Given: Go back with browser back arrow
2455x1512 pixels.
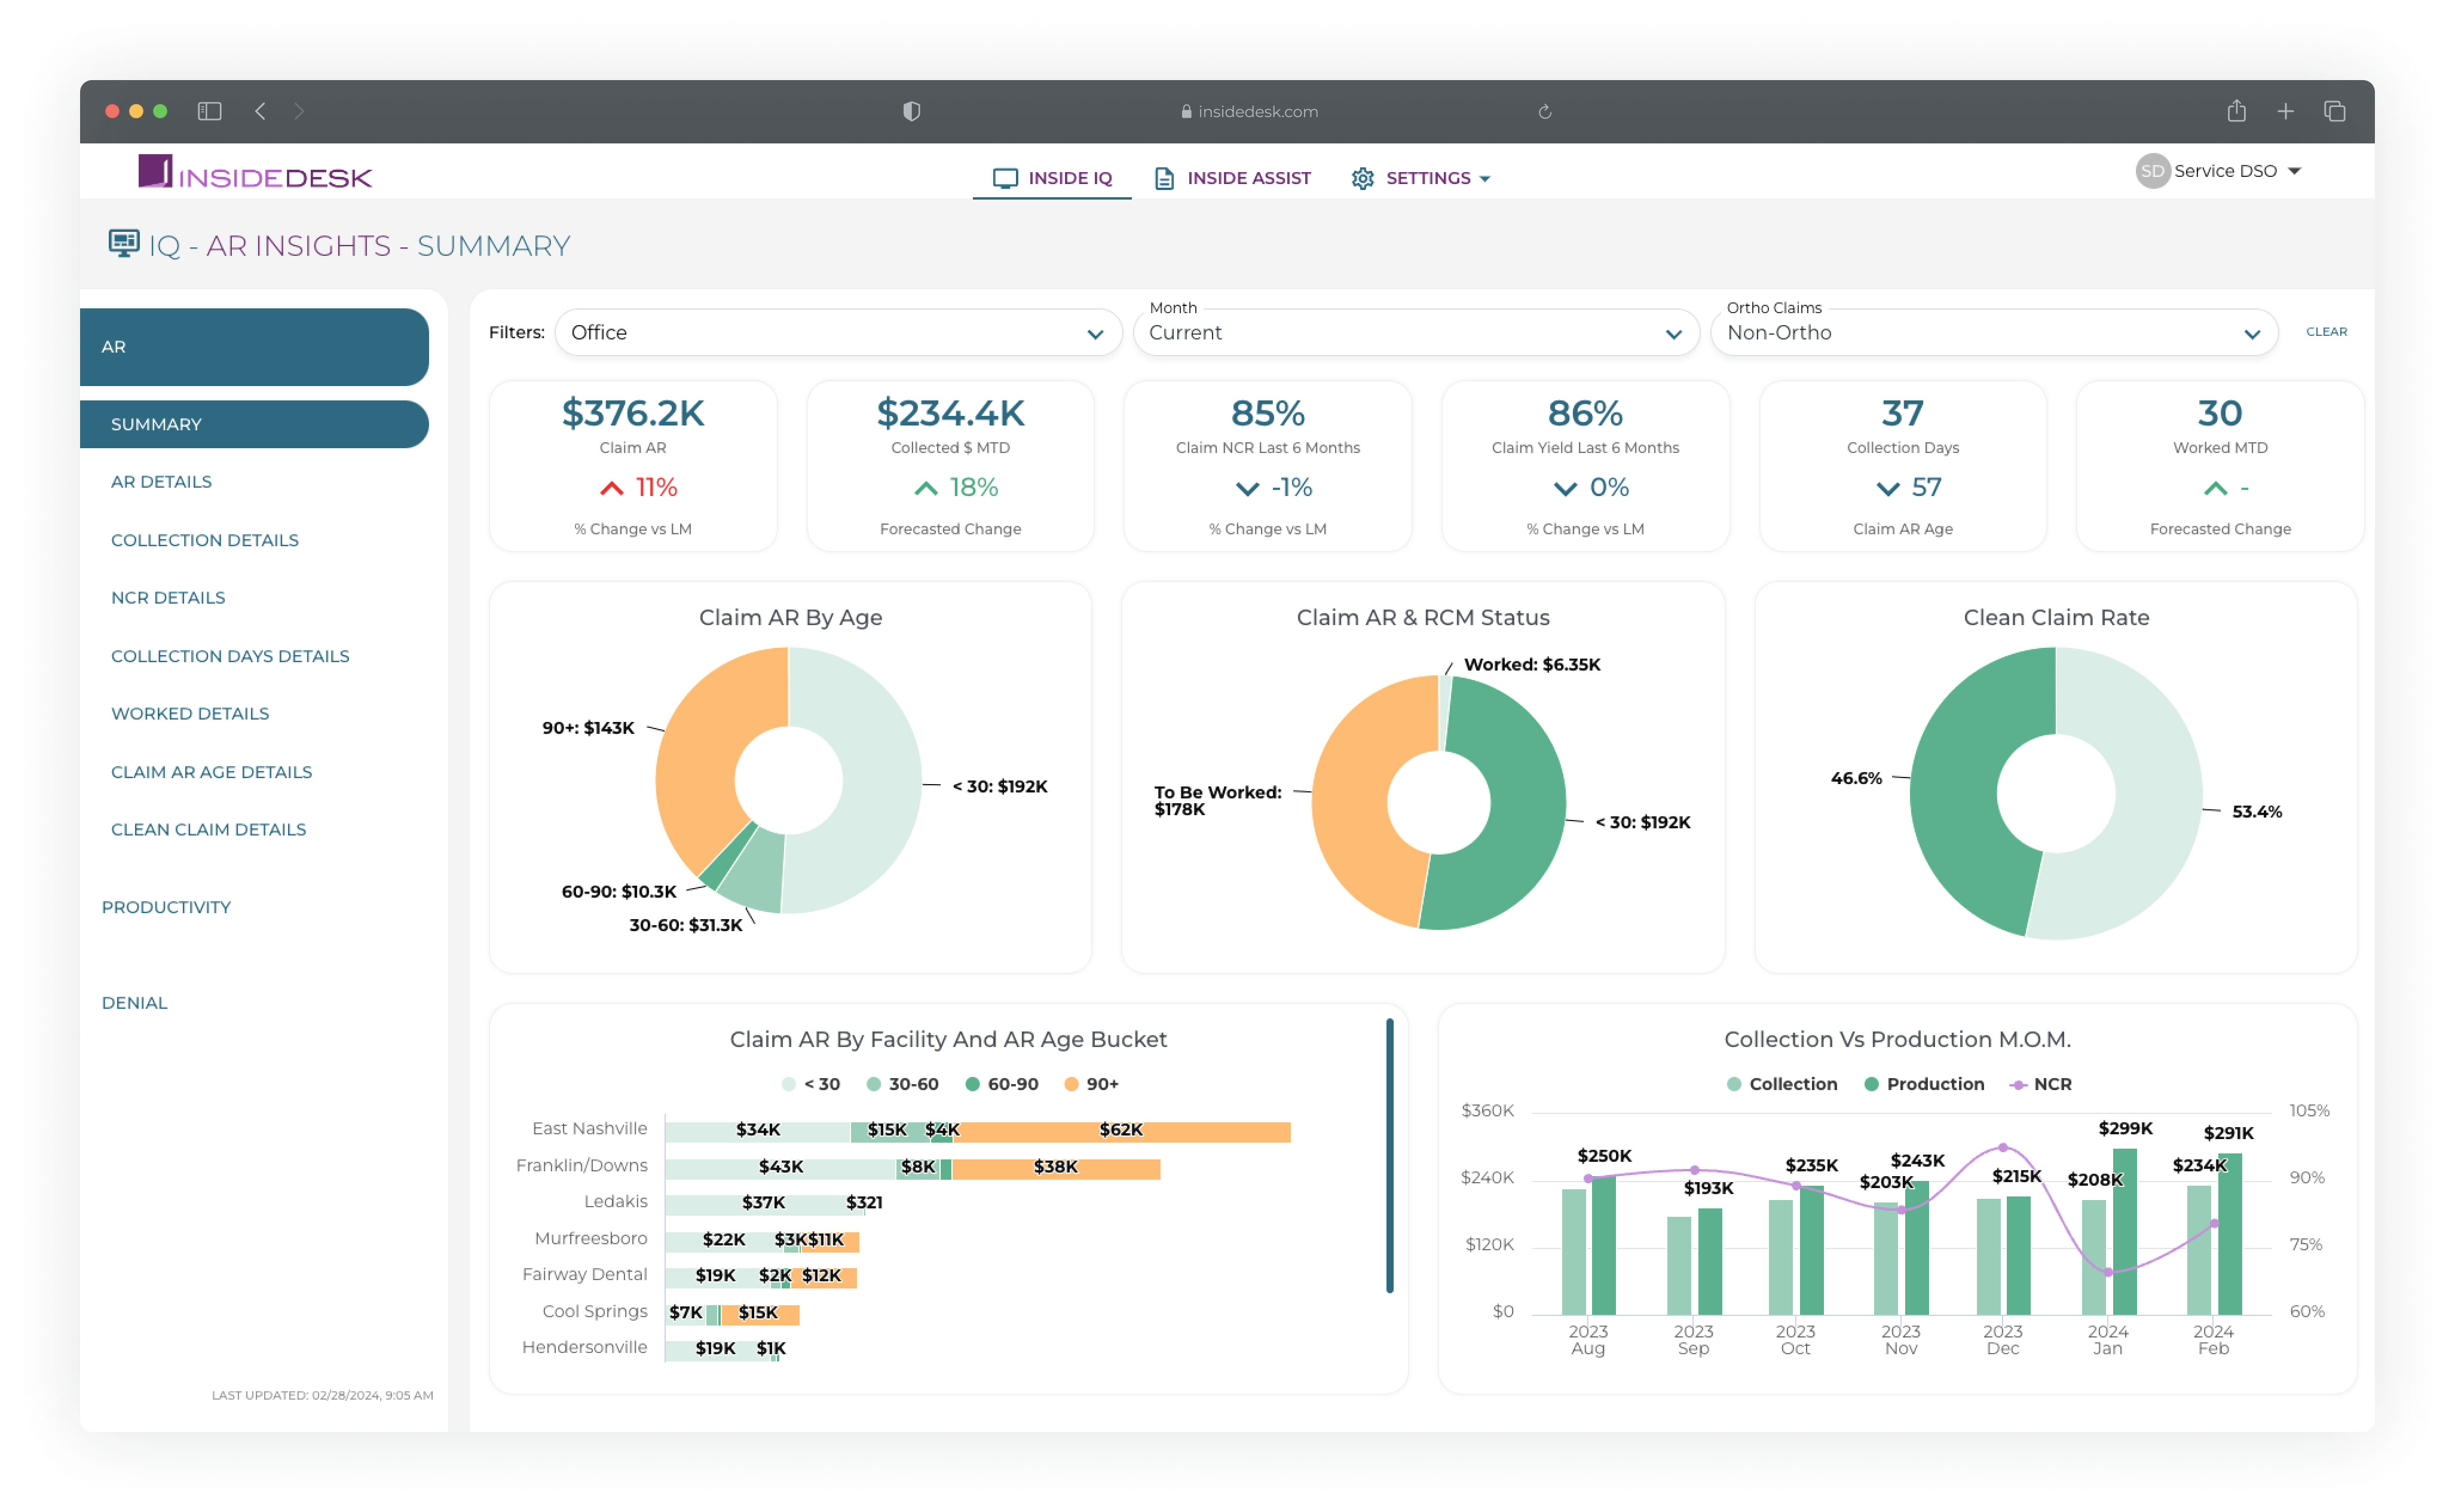Looking at the screenshot, I should coord(260,111).
